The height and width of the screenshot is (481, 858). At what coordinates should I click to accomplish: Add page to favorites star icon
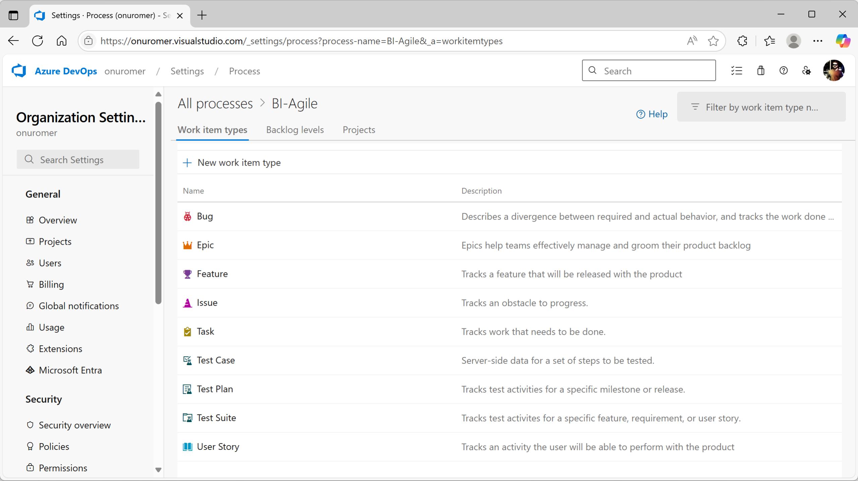(x=713, y=41)
